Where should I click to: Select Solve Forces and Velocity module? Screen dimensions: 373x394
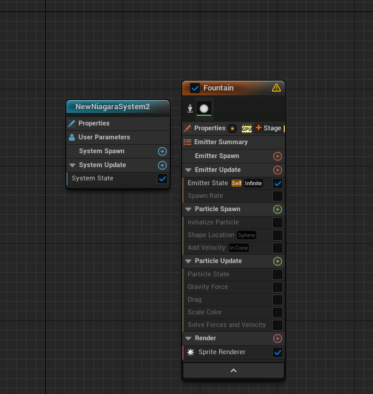tap(234, 325)
